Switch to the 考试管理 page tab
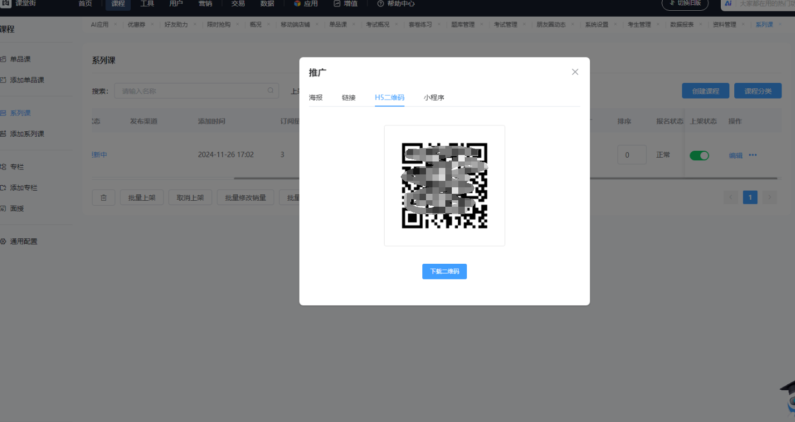The height and width of the screenshot is (422, 795). tap(506, 25)
